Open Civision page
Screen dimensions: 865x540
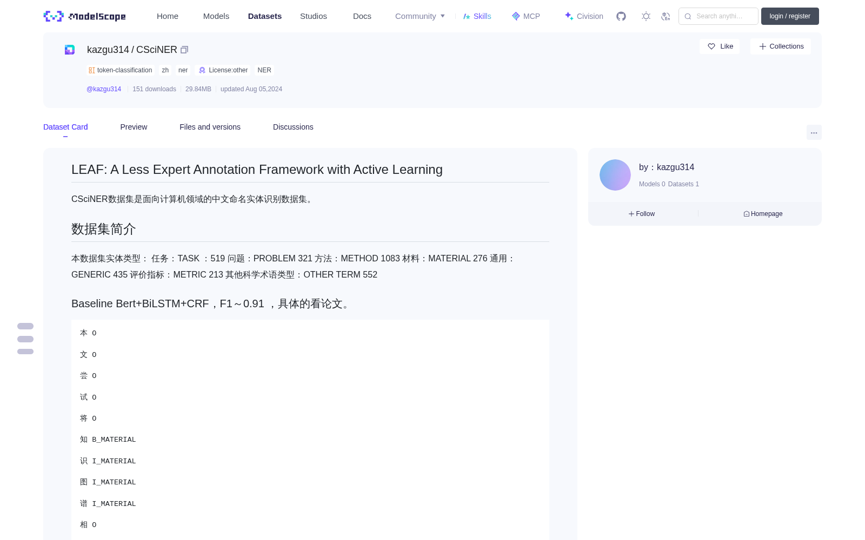pos(584,16)
